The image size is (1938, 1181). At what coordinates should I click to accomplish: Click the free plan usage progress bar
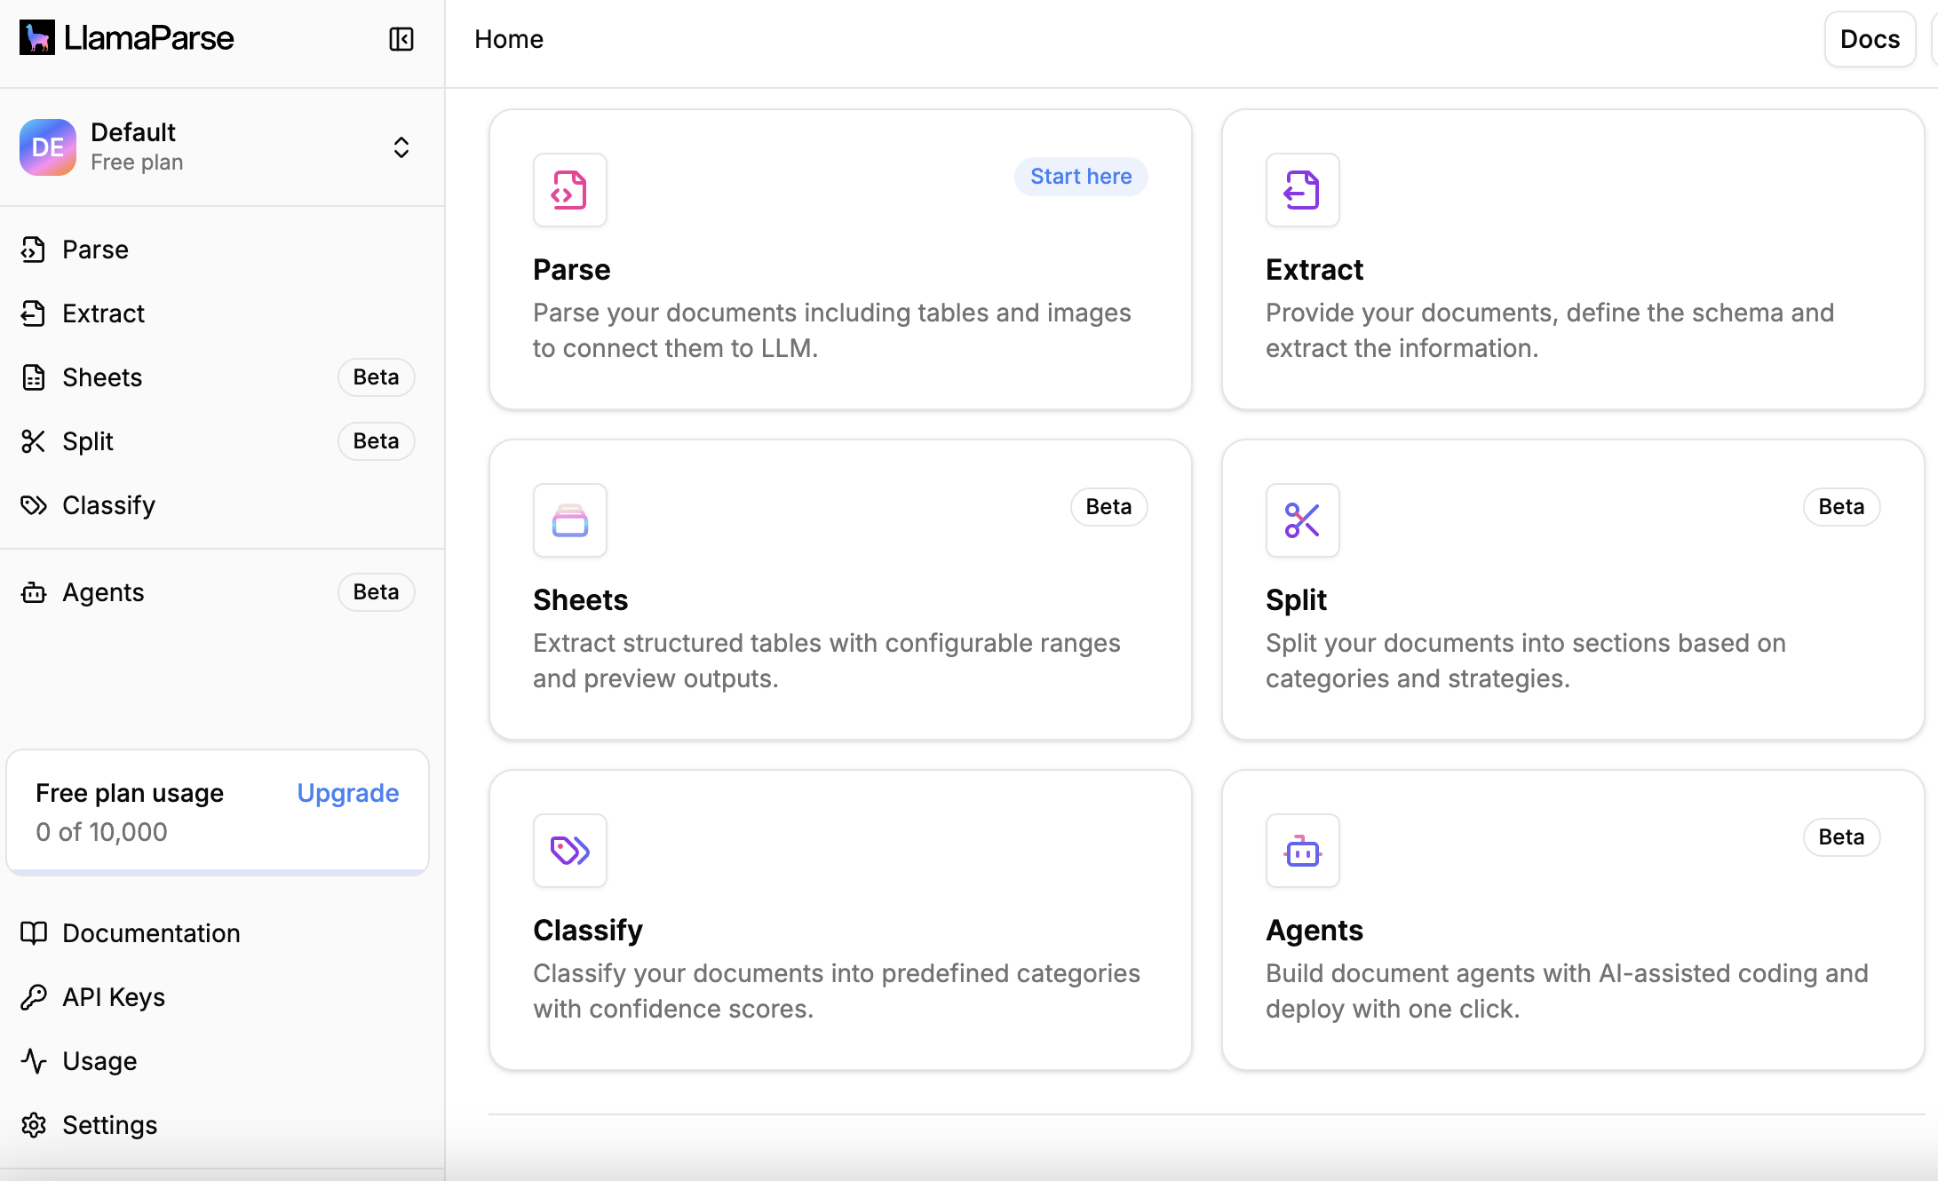pos(218,872)
